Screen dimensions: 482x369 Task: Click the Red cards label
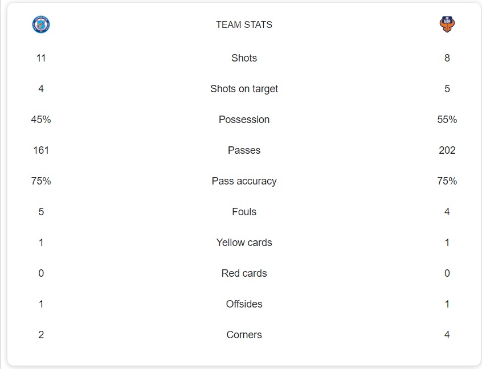pos(244,273)
